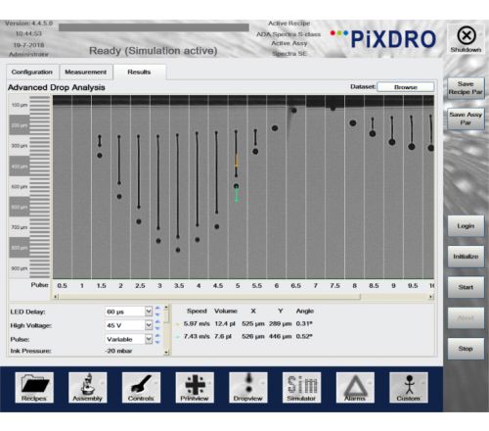Click High Voltage up arrow

[x=157, y=322]
